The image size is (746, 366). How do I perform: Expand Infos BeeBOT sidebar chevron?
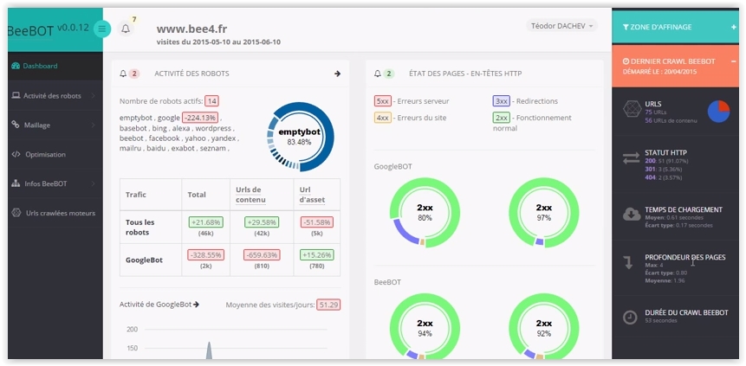point(93,183)
